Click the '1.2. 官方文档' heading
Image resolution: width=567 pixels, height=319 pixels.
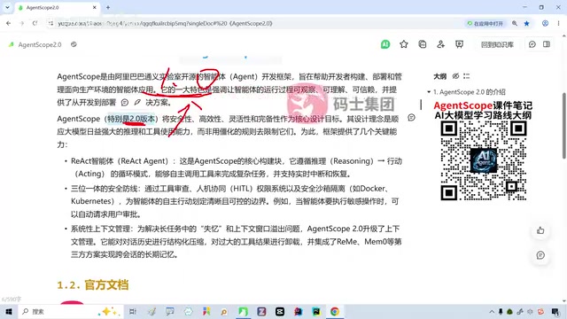pyautogui.click(x=92, y=285)
